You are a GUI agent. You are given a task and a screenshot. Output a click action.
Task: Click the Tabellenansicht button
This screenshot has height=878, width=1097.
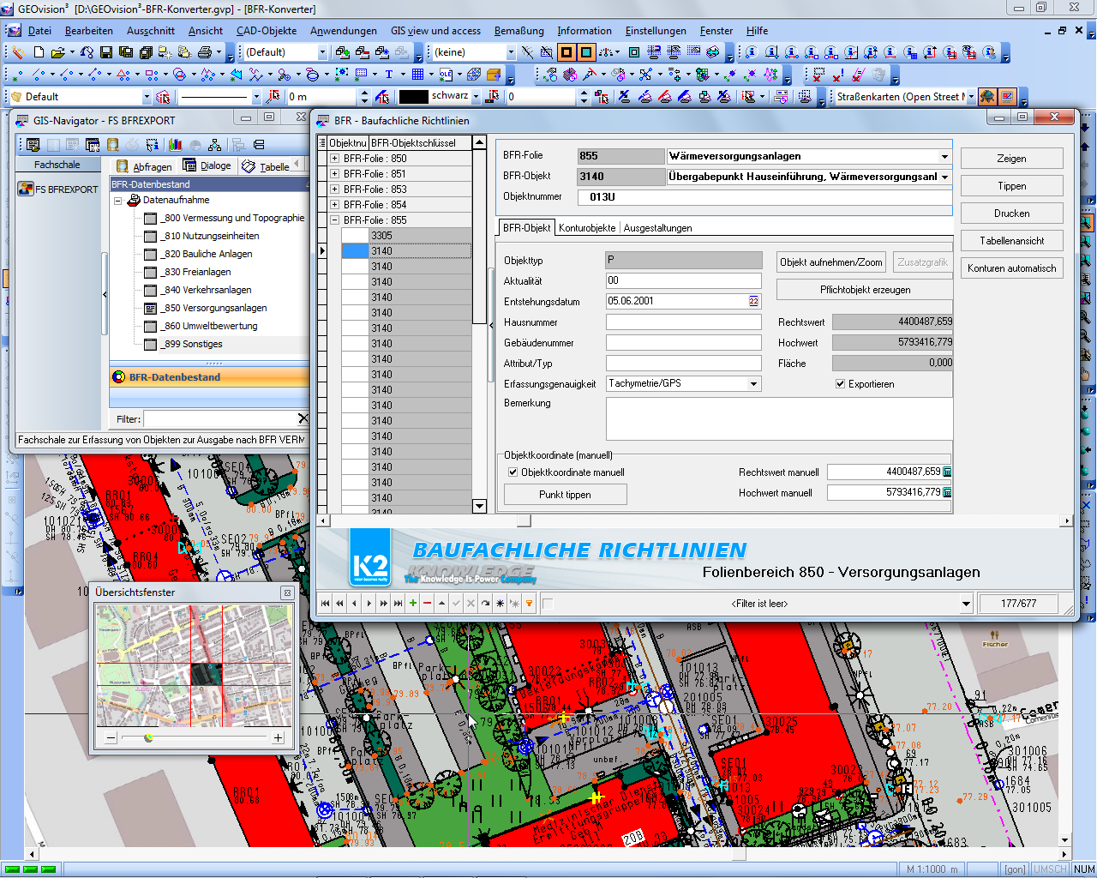click(x=1011, y=241)
